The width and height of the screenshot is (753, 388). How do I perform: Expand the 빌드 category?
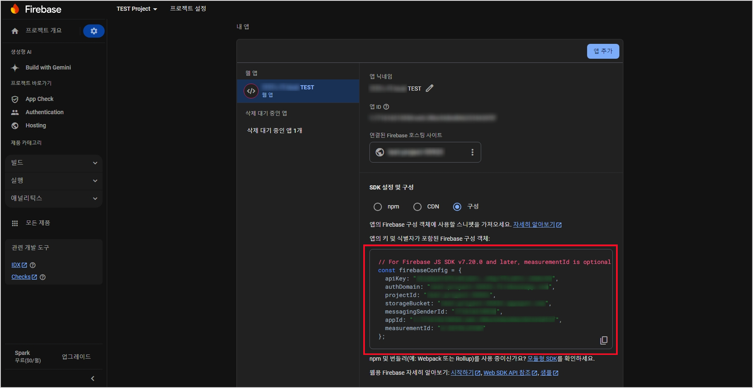54,163
